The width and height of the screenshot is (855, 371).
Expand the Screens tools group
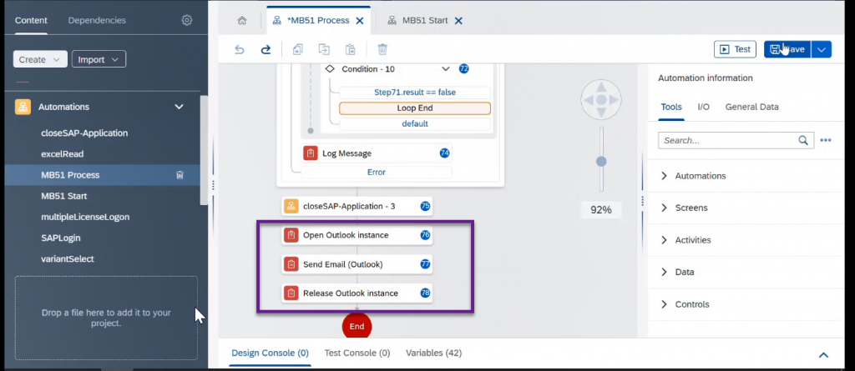tap(664, 208)
